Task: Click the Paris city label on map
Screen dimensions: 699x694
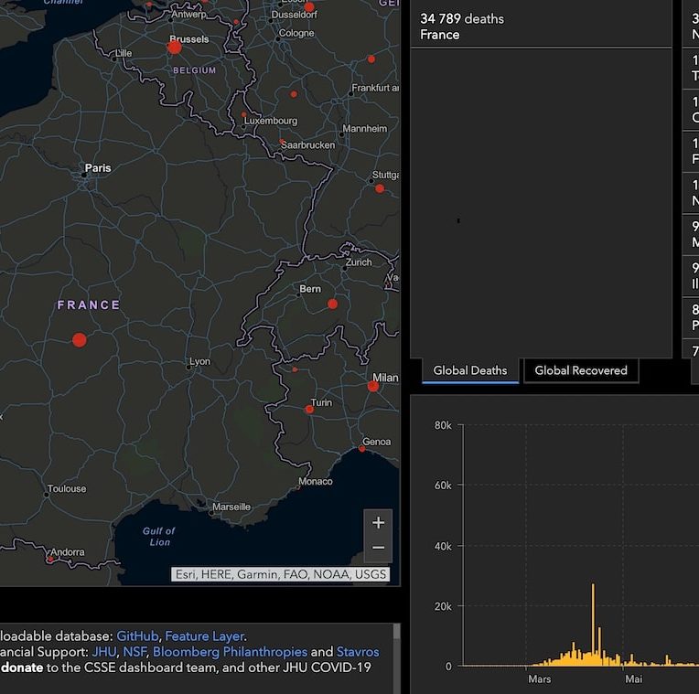Action: coord(98,168)
